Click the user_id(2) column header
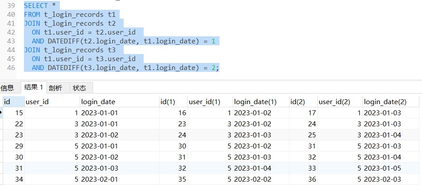Viewport: 422px width, 187px height. coord(340,102)
